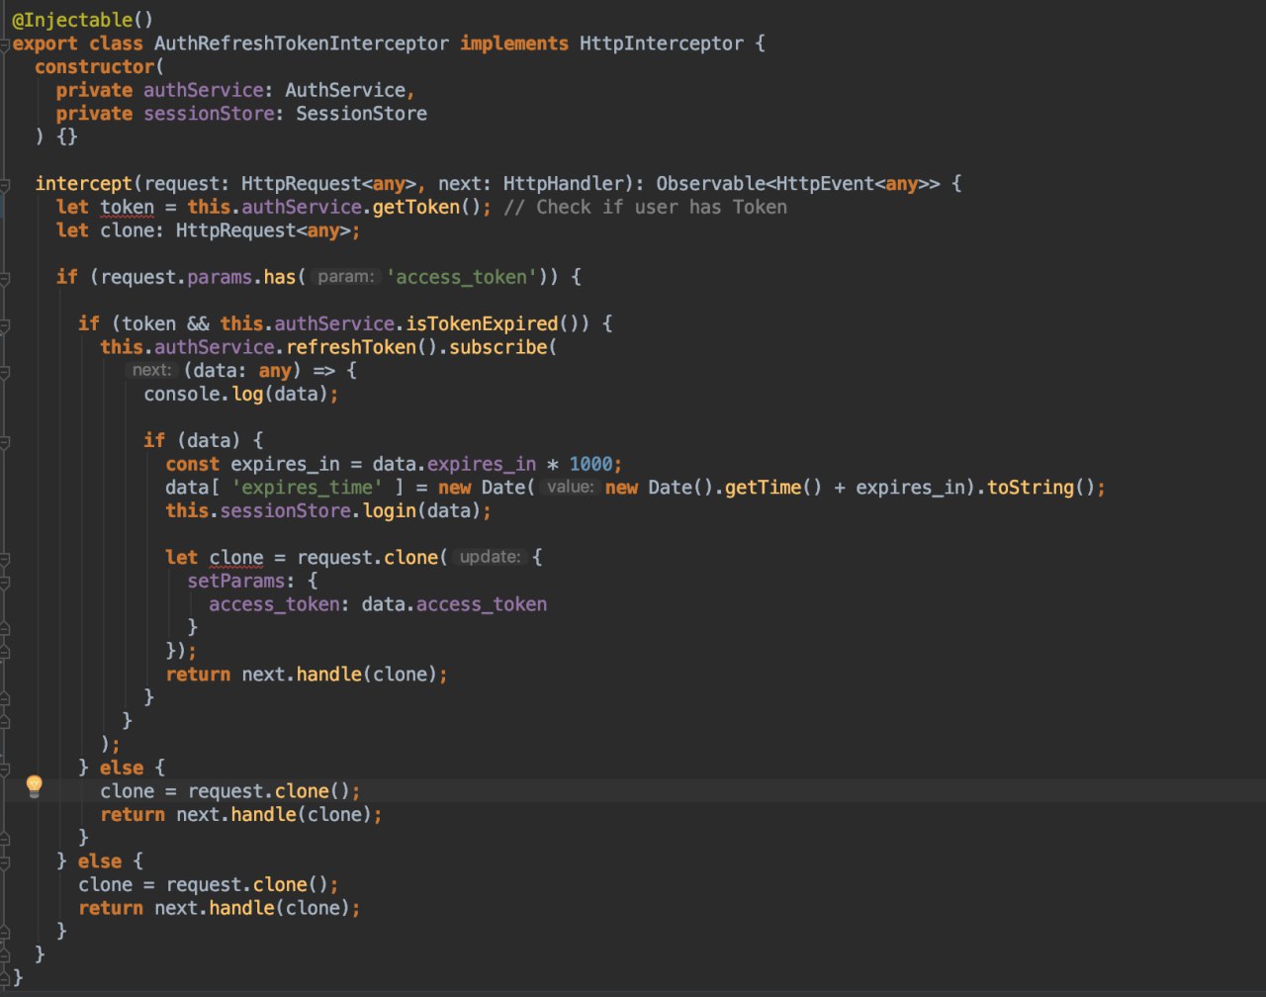Click the log method after console
This screenshot has height=997, width=1266.
click(x=246, y=395)
